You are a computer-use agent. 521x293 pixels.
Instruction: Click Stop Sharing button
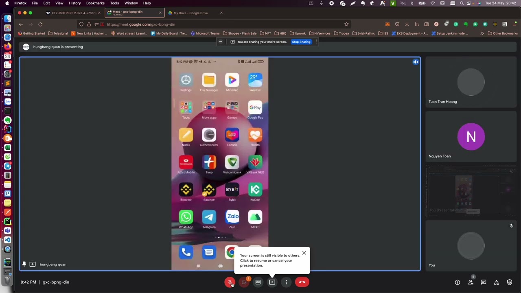point(301,42)
